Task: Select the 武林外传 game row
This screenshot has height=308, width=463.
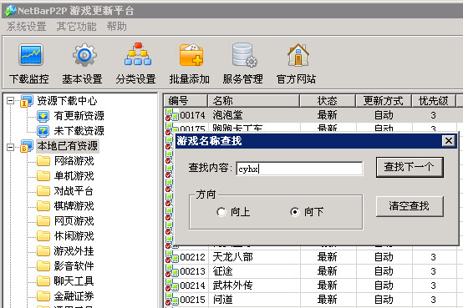Action: [313, 285]
